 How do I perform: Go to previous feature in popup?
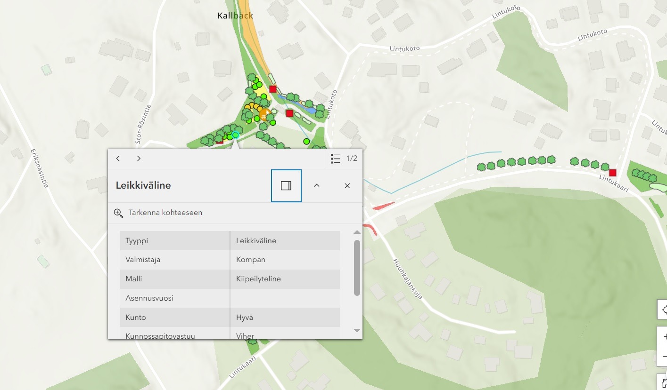[x=118, y=159]
